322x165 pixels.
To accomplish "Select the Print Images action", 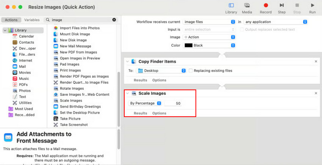I will click(x=67, y=70).
